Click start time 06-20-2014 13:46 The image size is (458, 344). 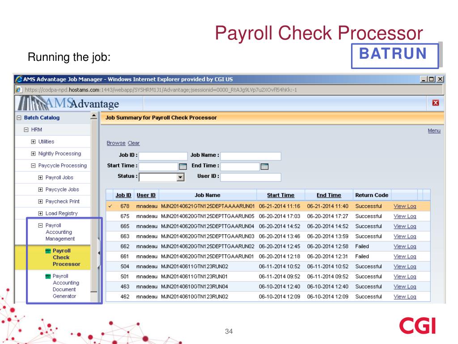(280, 236)
